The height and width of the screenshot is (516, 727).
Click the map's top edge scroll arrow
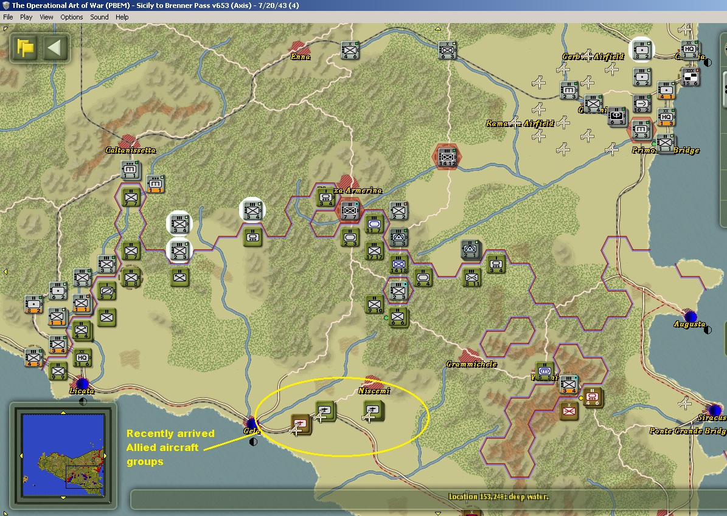[x=437, y=29]
